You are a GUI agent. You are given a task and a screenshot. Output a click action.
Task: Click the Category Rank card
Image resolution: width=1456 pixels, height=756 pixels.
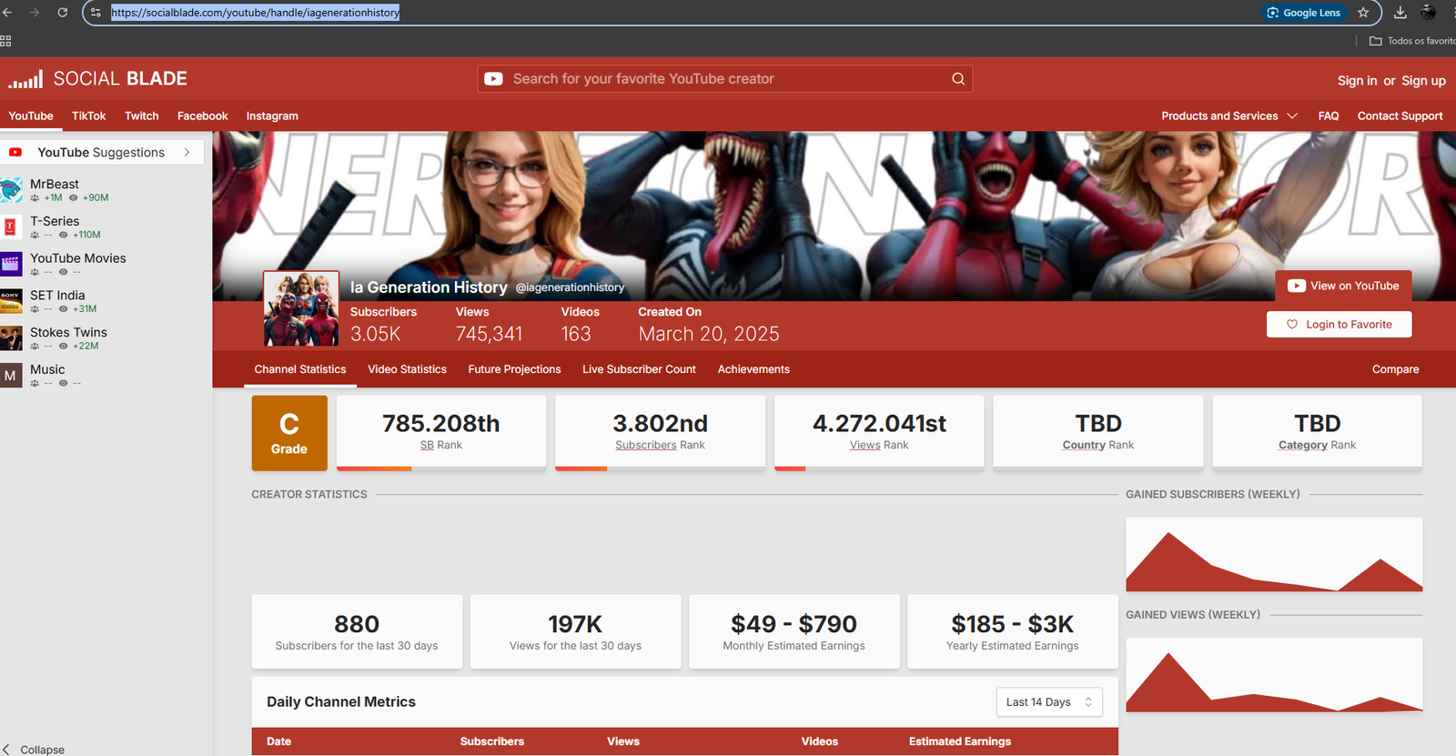point(1317,432)
